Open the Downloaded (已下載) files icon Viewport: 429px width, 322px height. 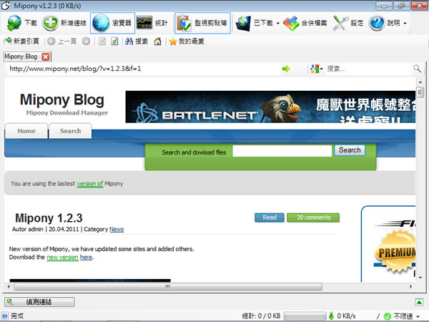pyautogui.click(x=243, y=23)
